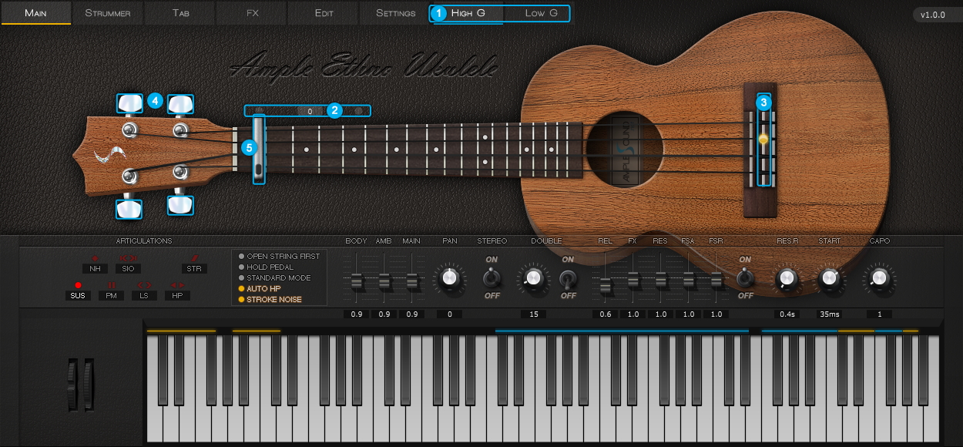Click the RES.R knob
This screenshot has height=447, width=963.
point(787,277)
